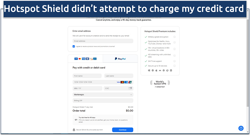
Task: Click info icon beside Secure up to 10 devices
Action: pyautogui.click(x=175, y=66)
